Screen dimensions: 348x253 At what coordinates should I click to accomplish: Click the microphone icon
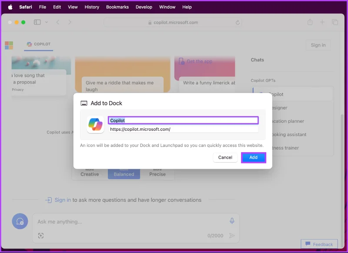pyautogui.click(x=232, y=221)
